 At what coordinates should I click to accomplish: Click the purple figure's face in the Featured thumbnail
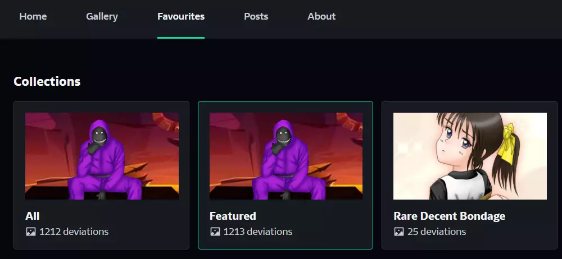click(282, 136)
